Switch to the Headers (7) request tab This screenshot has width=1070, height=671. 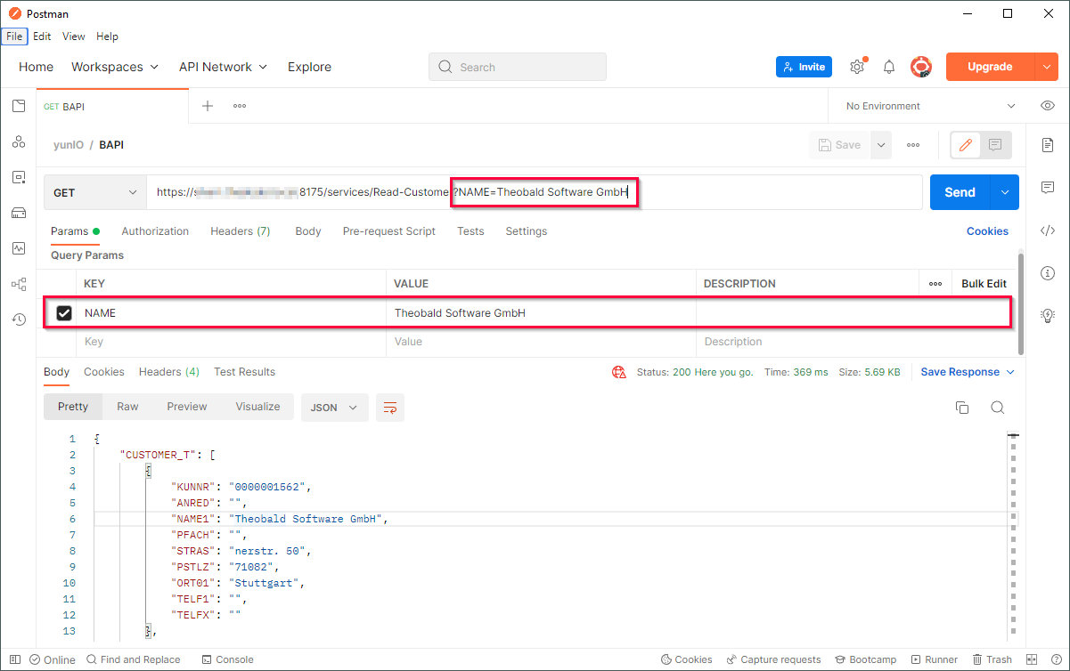(x=240, y=231)
